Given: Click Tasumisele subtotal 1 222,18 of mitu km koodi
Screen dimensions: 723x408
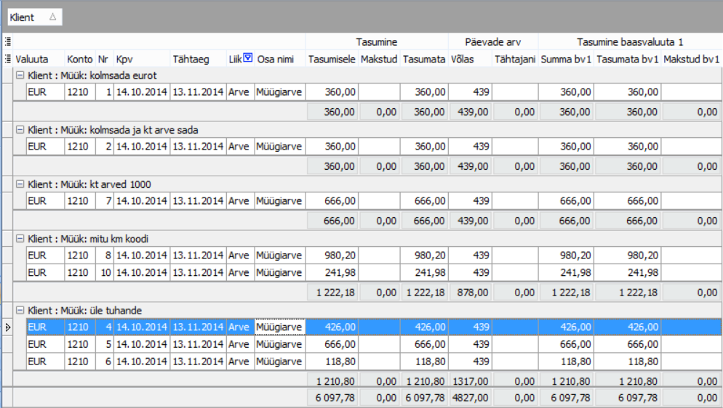Looking at the screenshot, I should click(333, 293).
